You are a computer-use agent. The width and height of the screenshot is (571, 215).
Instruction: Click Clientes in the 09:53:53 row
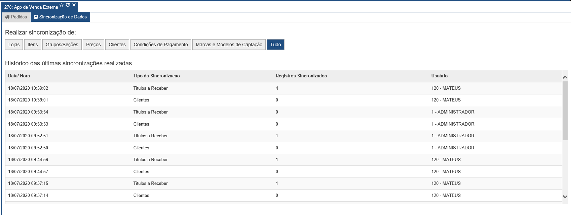click(x=141, y=124)
